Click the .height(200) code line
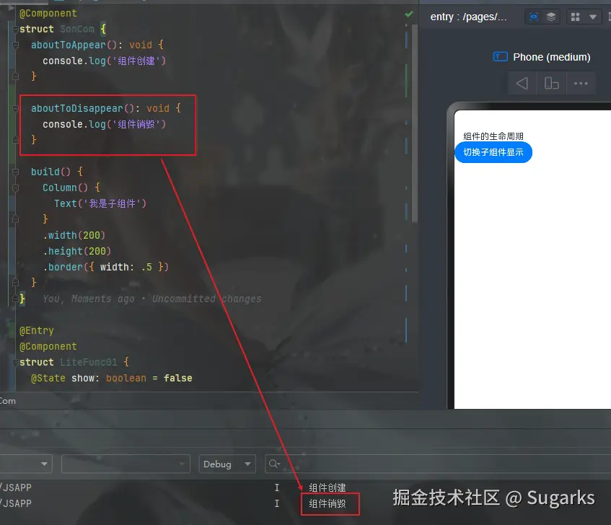This screenshot has height=525, width=611. (x=76, y=251)
